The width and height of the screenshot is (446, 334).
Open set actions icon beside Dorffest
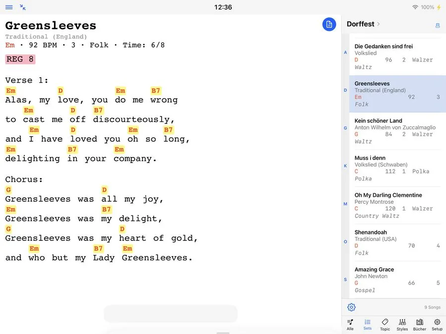click(x=438, y=25)
